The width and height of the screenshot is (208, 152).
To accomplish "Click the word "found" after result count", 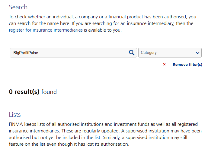I will (49, 92).
